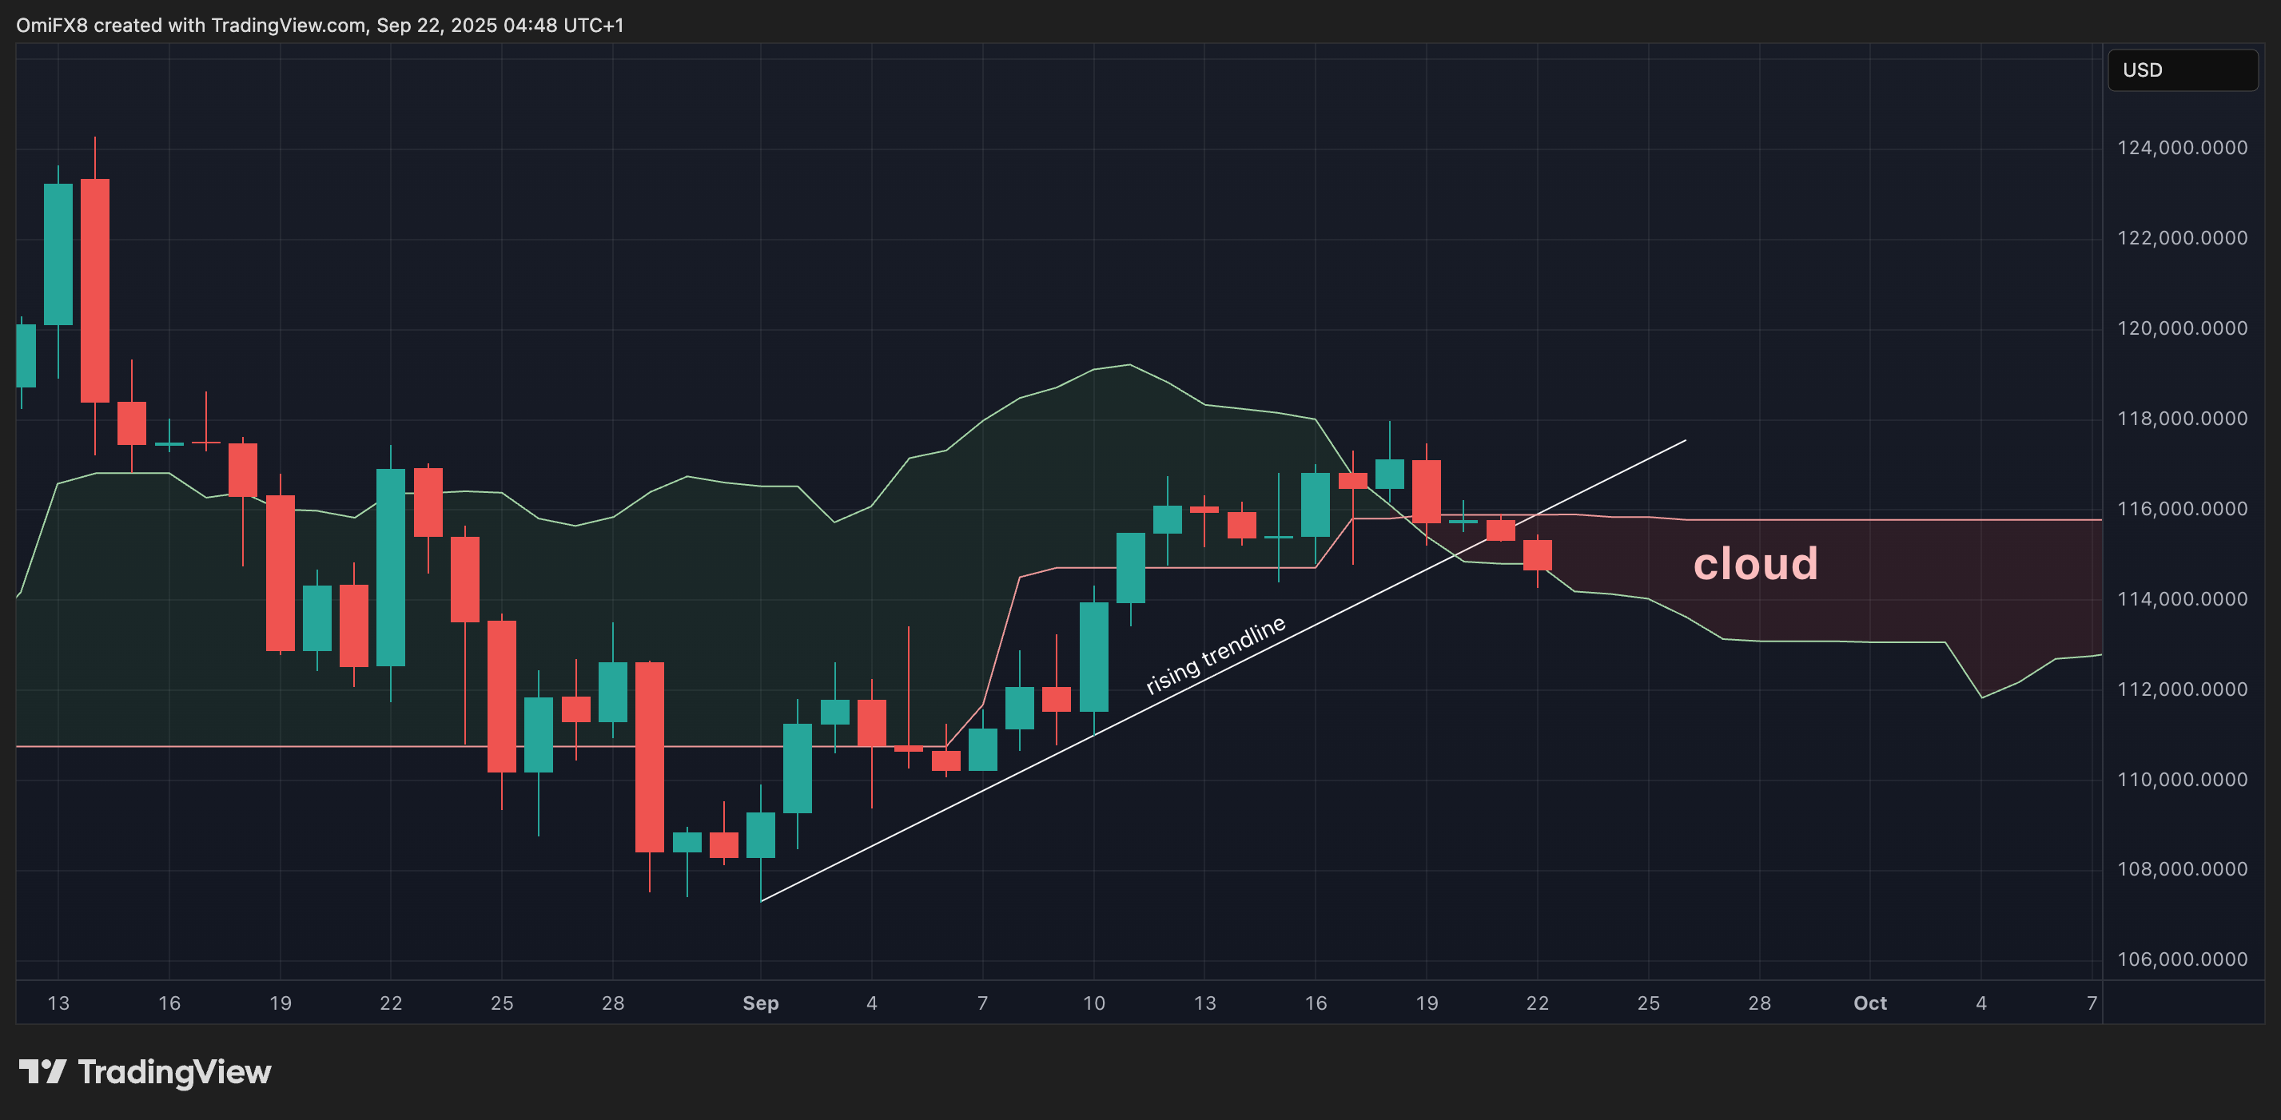Click the 116,000.0000 price axis label
This screenshot has width=2281, height=1120.
click(2182, 509)
